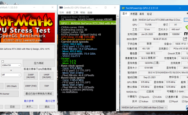Click the GPU Shark scrollbar down arrow

click(x=118, y=109)
